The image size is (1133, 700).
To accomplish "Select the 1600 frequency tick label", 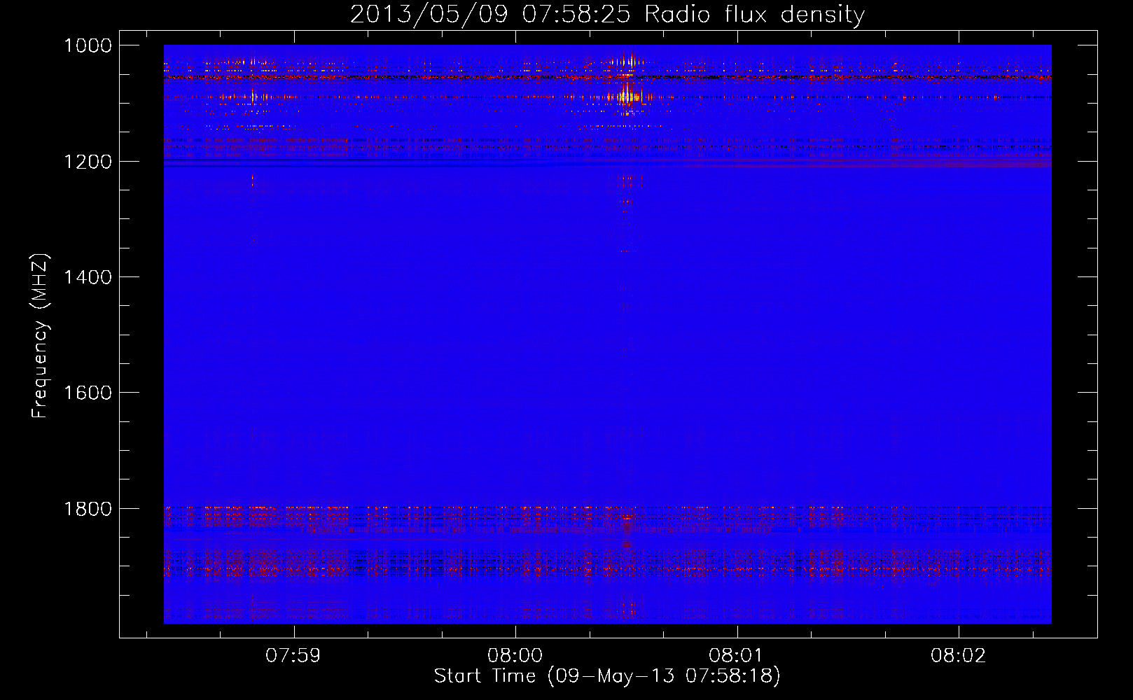I will pos(88,393).
